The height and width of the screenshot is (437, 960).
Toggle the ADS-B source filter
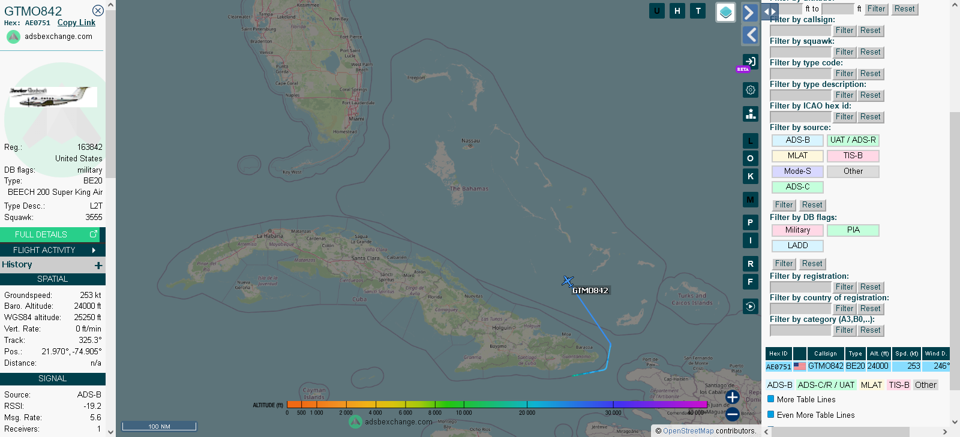pyautogui.click(x=797, y=140)
